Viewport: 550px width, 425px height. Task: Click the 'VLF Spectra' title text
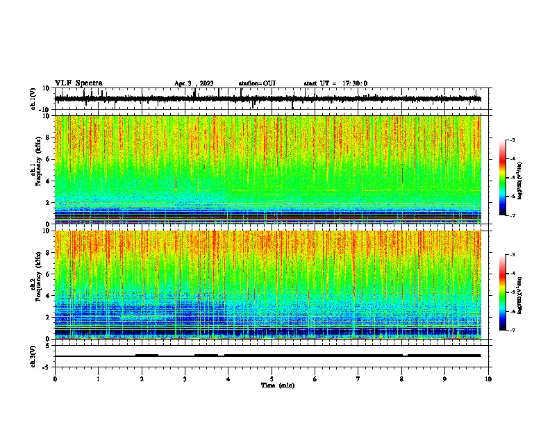78,83
